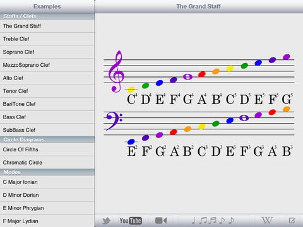Open D Minor Dorian mode

(47, 195)
